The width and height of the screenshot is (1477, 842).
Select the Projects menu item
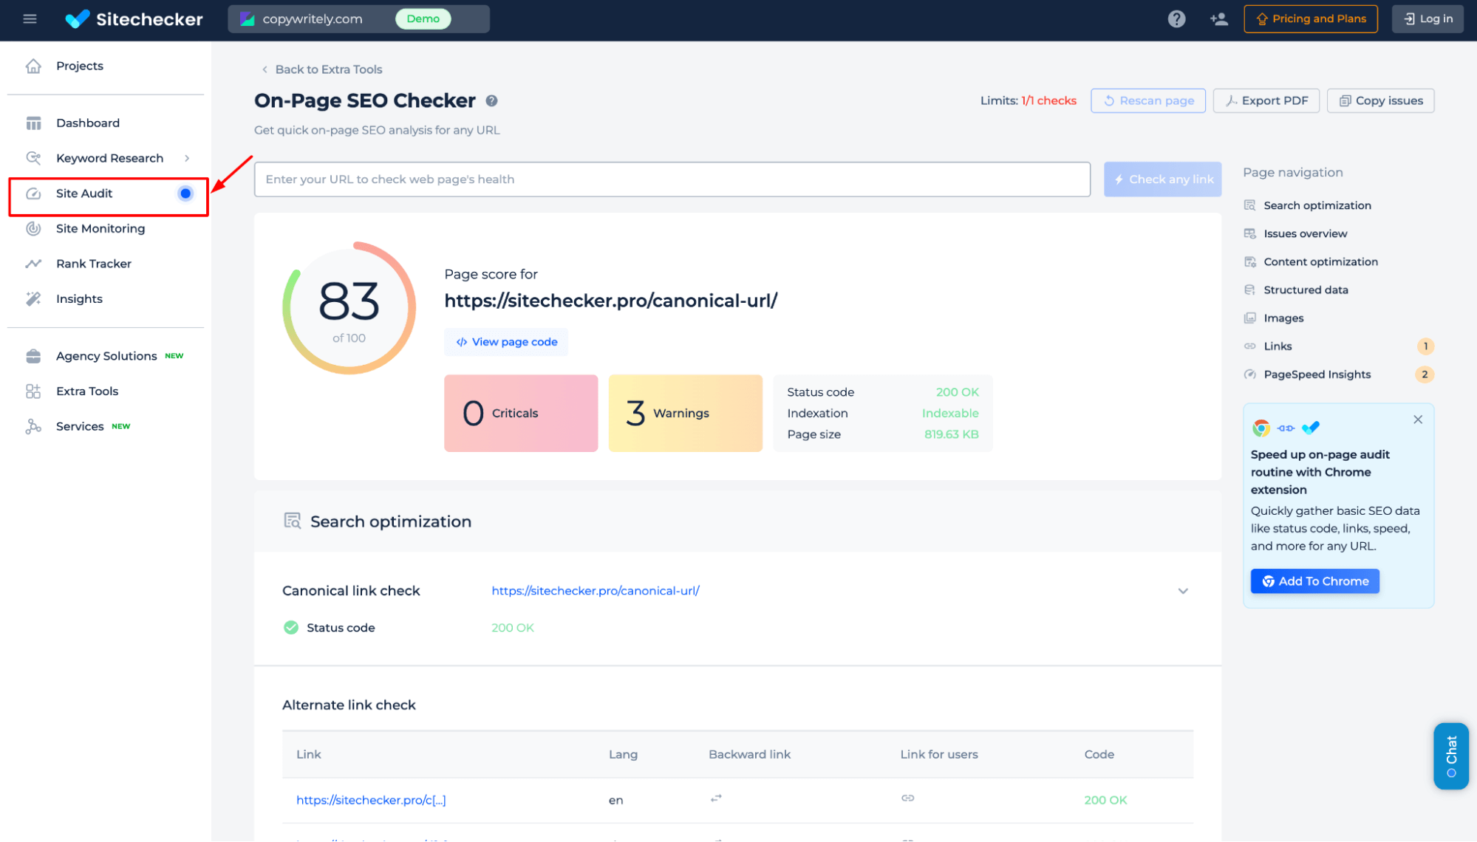coord(79,66)
